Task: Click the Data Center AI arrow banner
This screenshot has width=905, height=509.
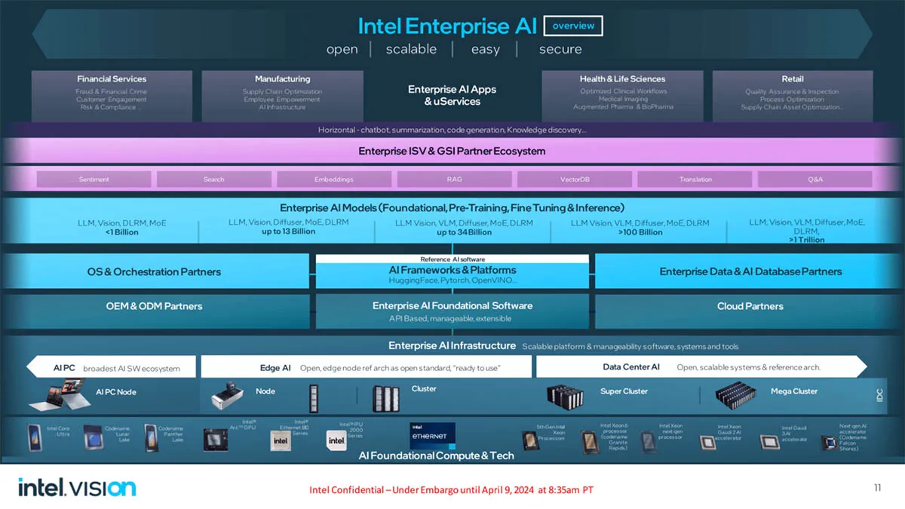Action: [701, 367]
